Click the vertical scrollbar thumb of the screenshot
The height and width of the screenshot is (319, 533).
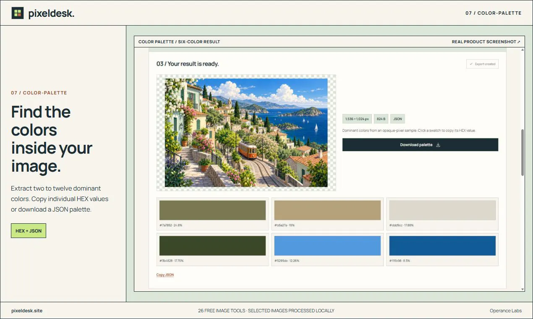[523, 152]
